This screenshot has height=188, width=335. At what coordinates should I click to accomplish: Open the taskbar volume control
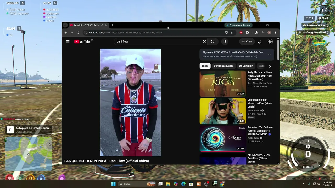(x=319, y=184)
